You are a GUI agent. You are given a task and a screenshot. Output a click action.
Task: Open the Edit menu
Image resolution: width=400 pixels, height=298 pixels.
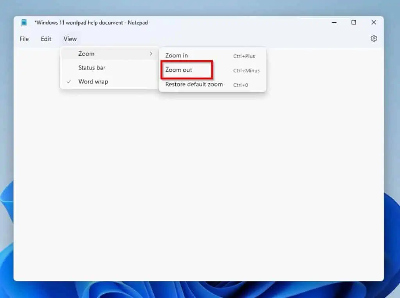(x=46, y=39)
